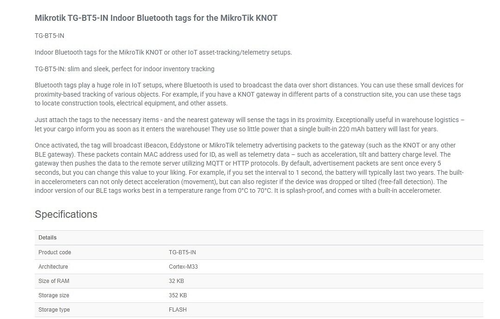Image resolution: width=500 pixels, height=319 pixels.
Task: Click the 32 KB RAM value
Action: [176, 281]
